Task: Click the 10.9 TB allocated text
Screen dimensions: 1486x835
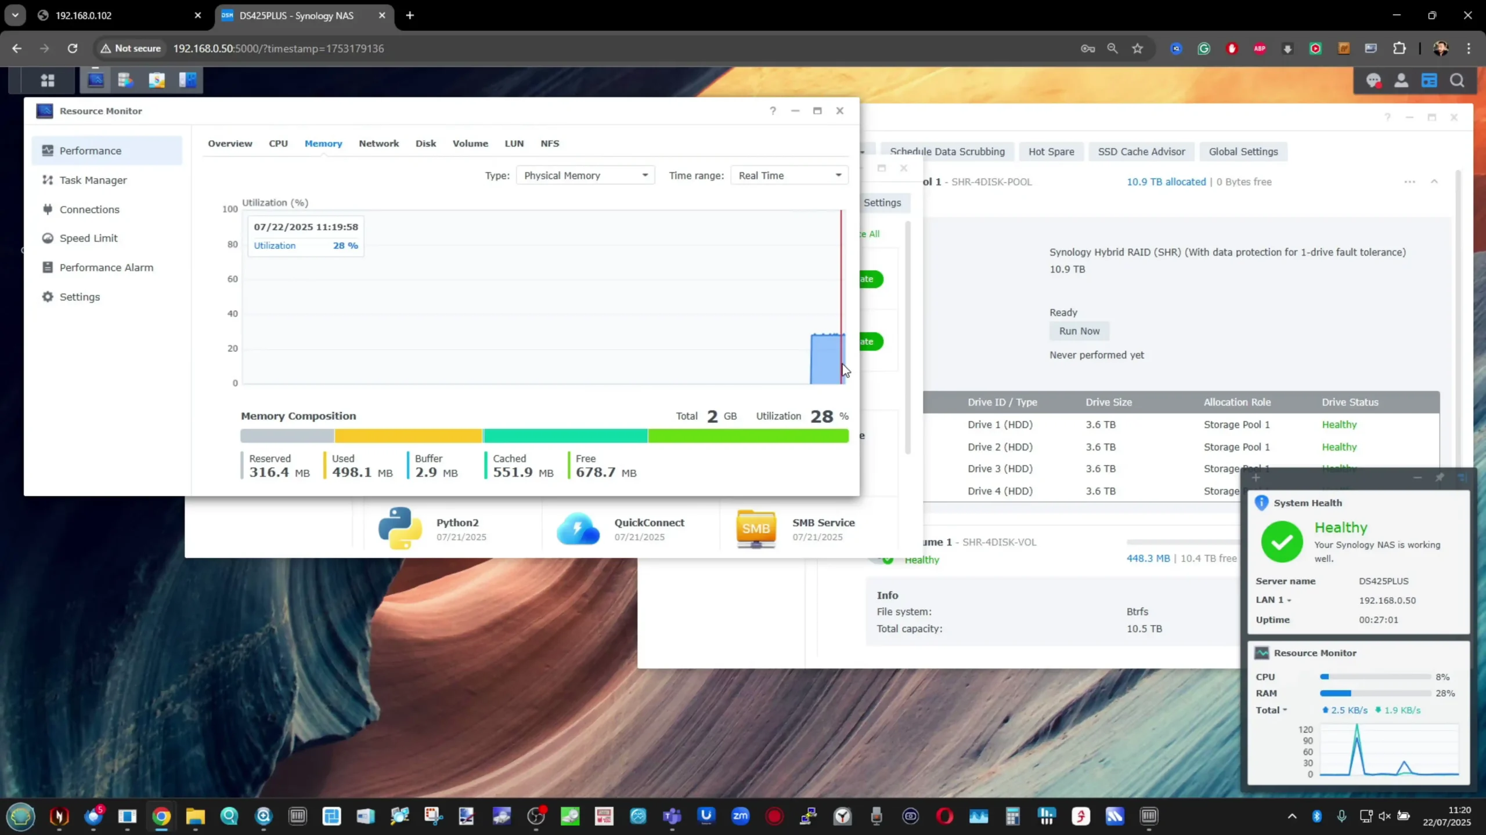Action: point(1166,182)
